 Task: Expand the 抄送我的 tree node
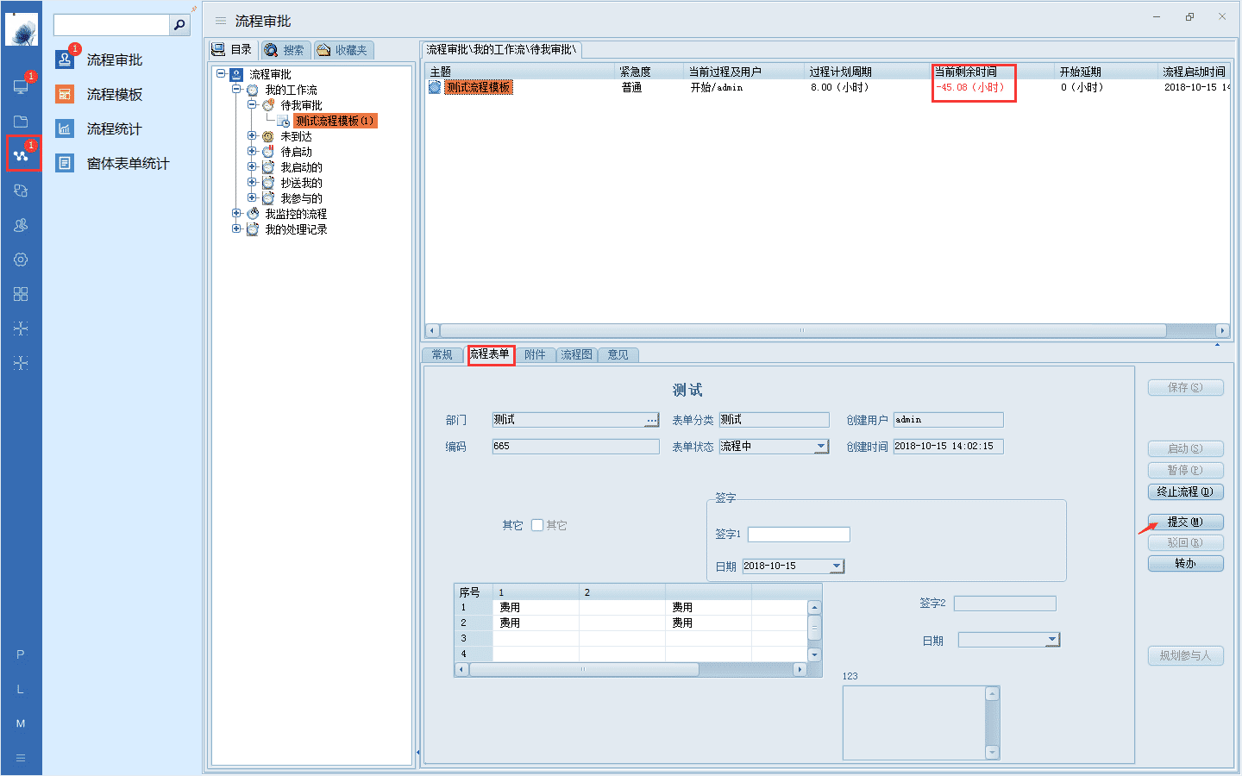point(252,183)
